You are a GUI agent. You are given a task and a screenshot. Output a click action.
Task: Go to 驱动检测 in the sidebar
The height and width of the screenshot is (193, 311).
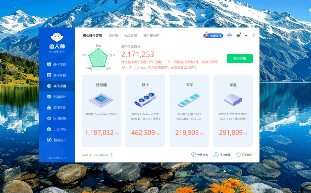(57, 119)
